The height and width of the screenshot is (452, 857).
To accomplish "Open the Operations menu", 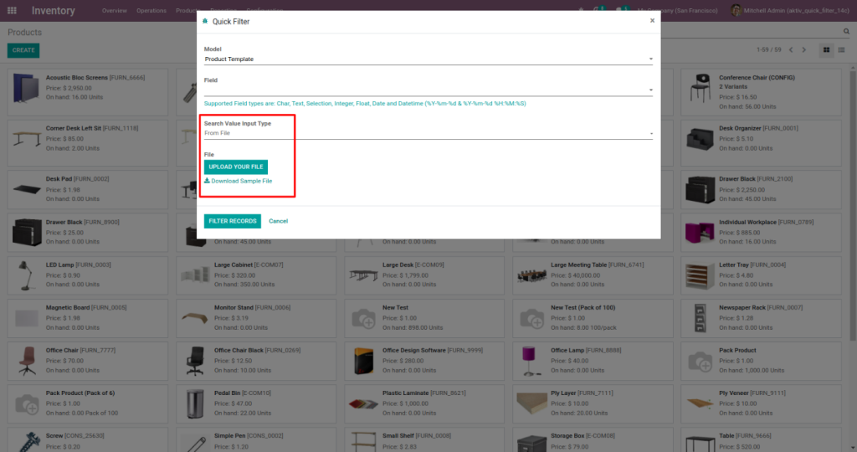I will pyautogui.click(x=151, y=10).
